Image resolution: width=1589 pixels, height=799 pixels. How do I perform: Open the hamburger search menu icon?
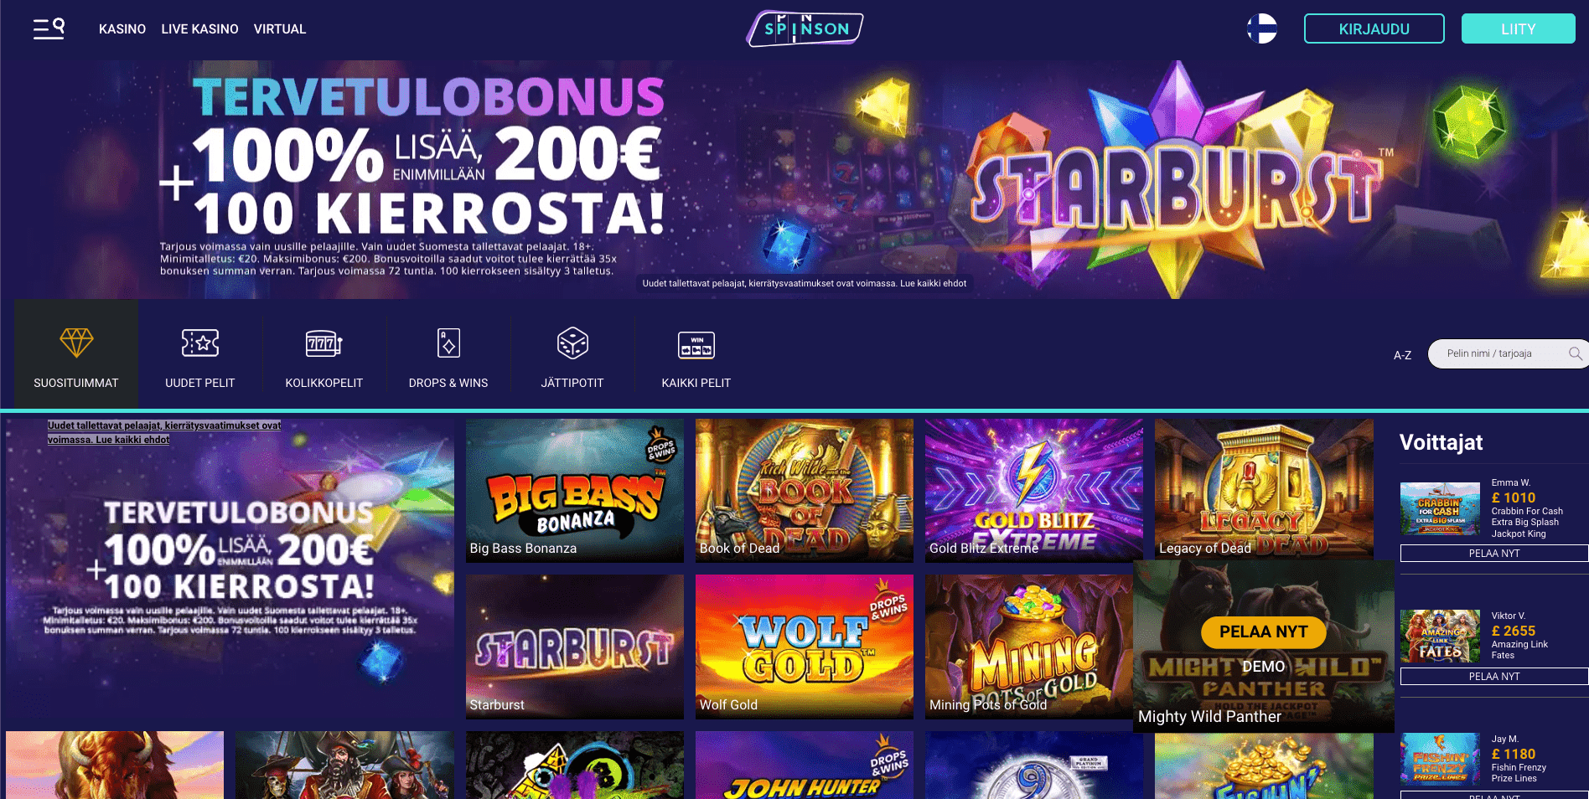click(49, 28)
